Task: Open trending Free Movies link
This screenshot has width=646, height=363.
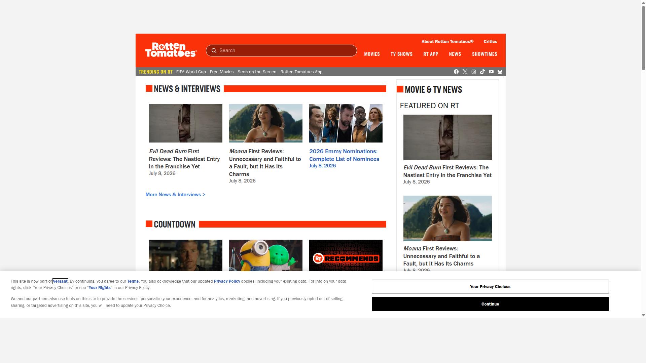Action: coord(222,72)
